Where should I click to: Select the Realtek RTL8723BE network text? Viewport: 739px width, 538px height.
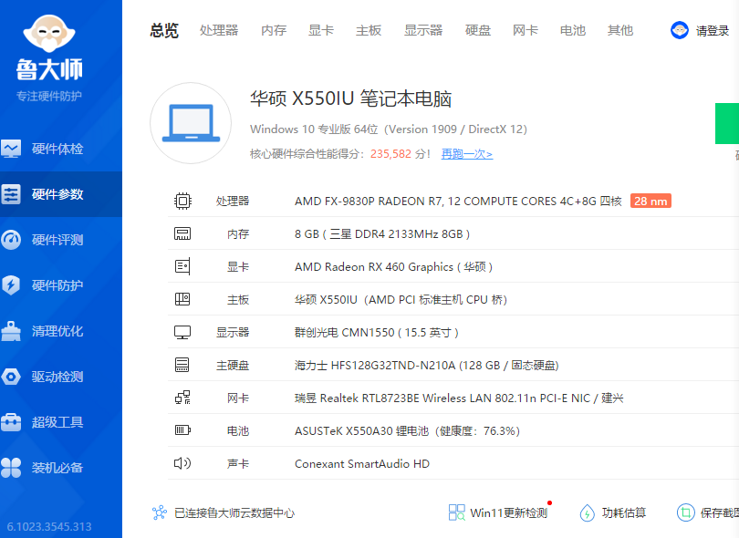click(x=459, y=398)
